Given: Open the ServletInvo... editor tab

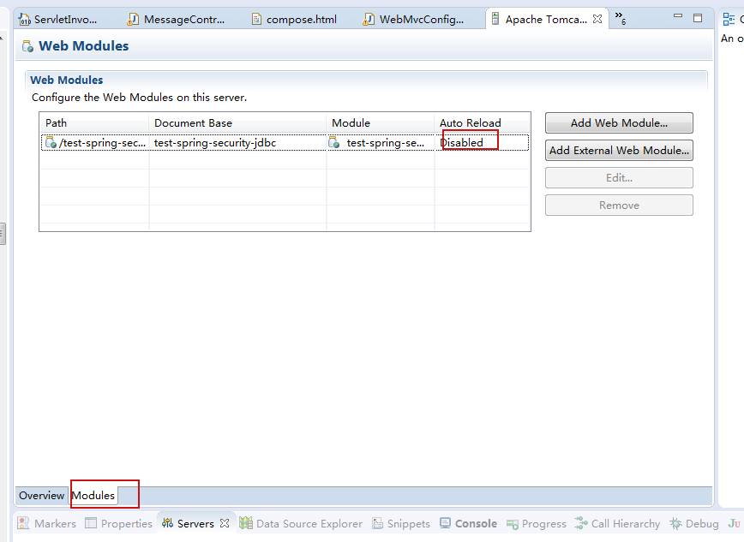Looking at the screenshot, I should [x=58, y=20].
